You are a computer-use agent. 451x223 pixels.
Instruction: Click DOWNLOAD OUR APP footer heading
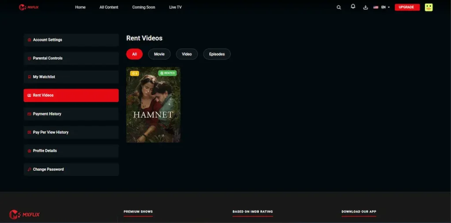(x=359, y=212)
